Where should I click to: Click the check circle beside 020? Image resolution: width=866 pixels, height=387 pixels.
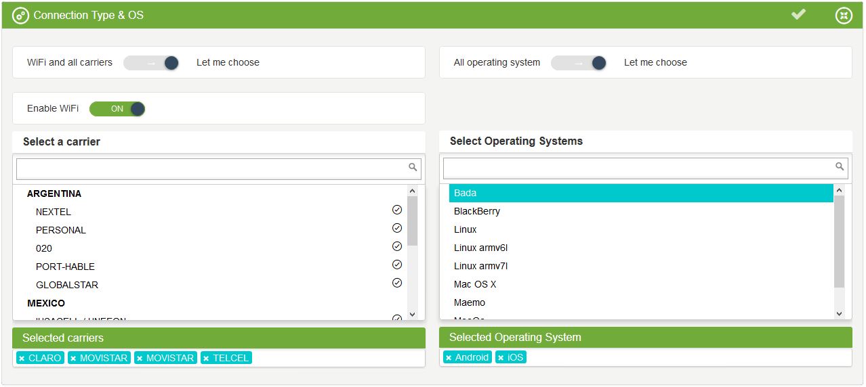tap(397, 246)
